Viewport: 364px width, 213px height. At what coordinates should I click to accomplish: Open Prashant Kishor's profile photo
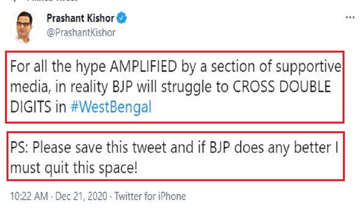tap(24, 26)
